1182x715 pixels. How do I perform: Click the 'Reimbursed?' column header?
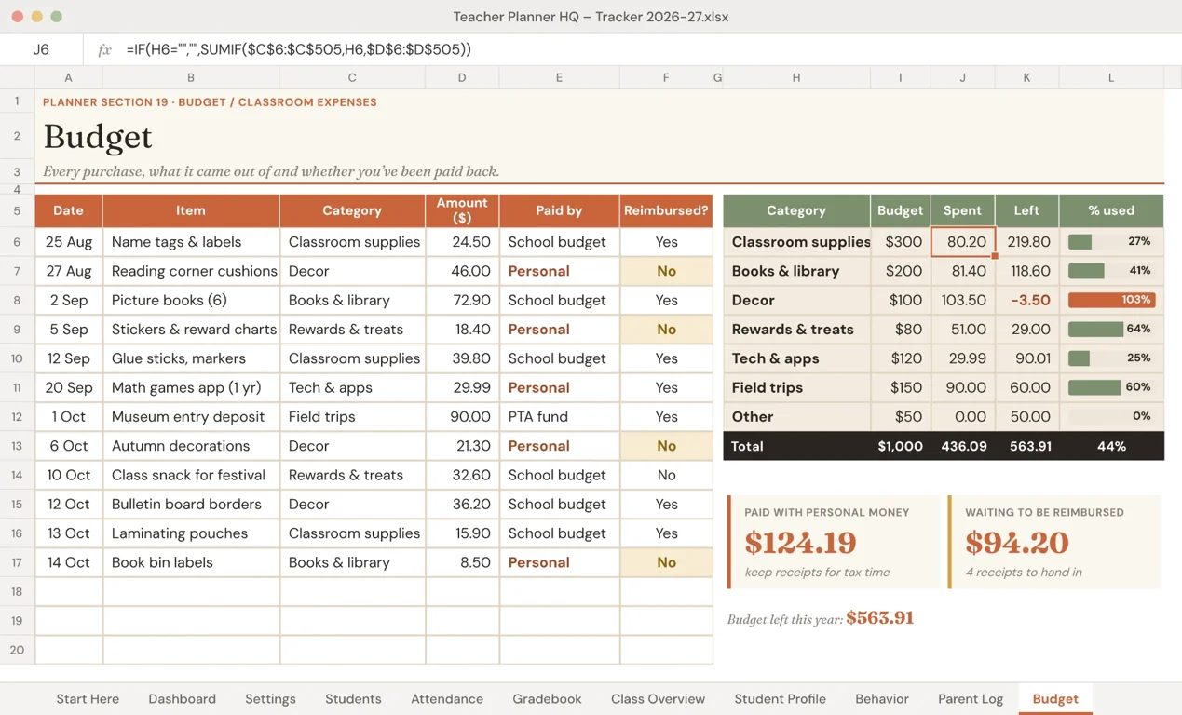coord(666,210)
